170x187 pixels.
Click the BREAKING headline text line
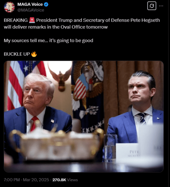[82, 20]
